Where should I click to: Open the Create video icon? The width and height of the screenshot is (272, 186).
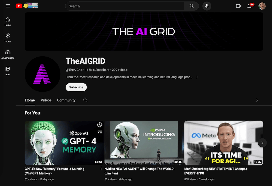(x=238, y=6)
